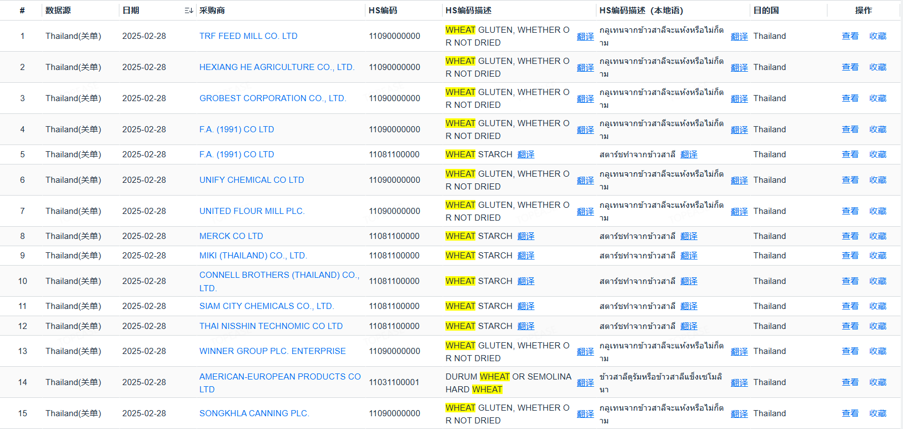Viewport: 903px width, 429px height.
Task: Select destination Thailand in row 13
Action: pos(770,351)
